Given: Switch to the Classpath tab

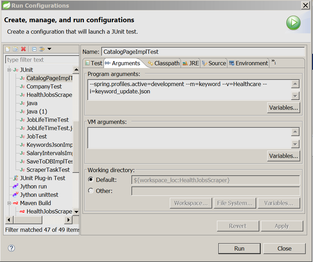Looking at the screenshot, I should (x=164, y=63).
